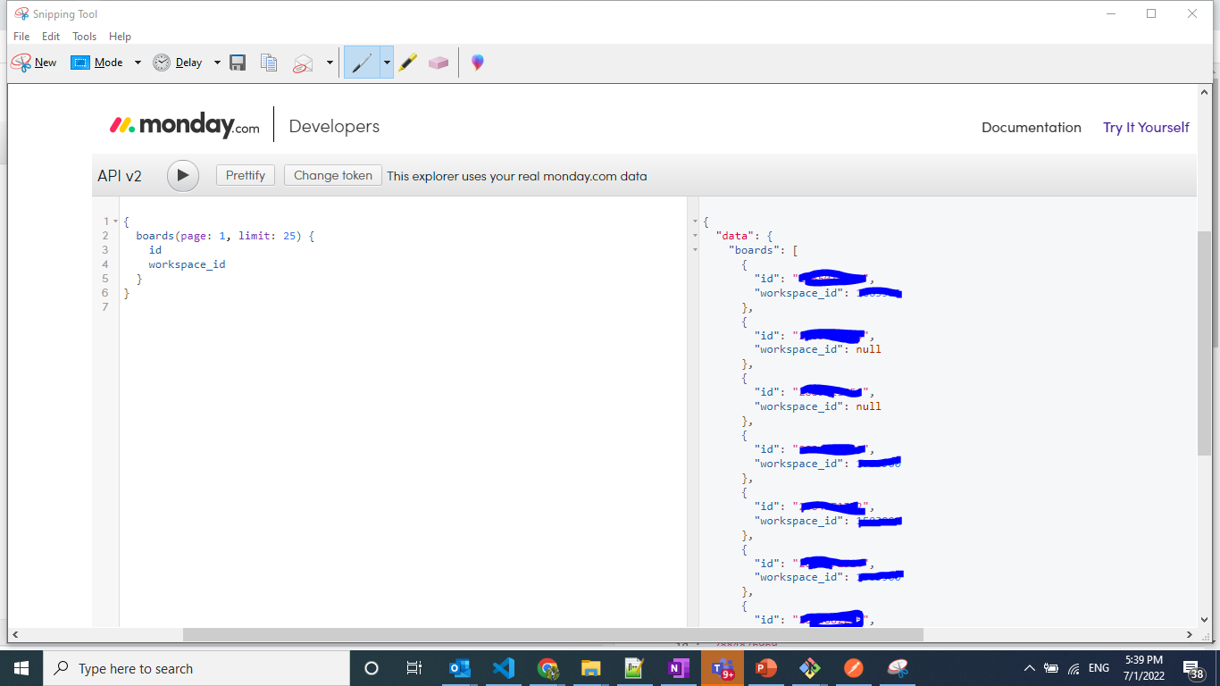The image size is (1220, 686).
Task: Click the workspace_id field in query
Action: 187,264
